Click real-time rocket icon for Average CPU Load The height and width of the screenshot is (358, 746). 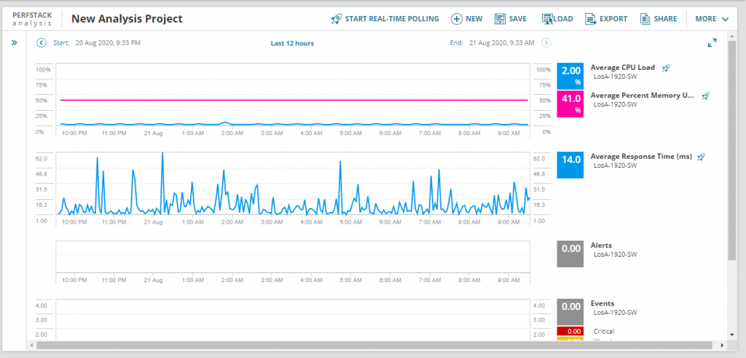666,68
